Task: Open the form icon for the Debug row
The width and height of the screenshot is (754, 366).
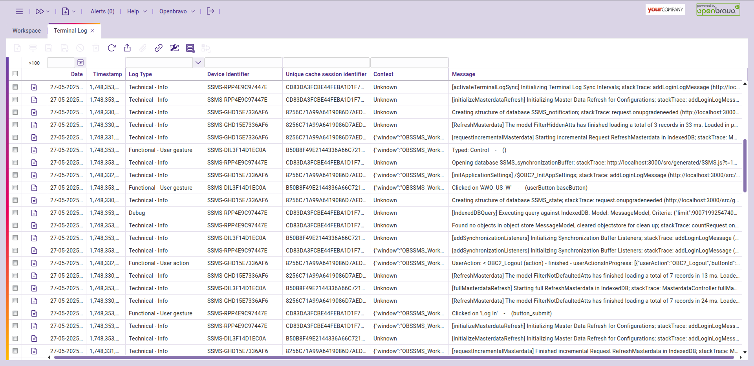Action: point(34,213)
